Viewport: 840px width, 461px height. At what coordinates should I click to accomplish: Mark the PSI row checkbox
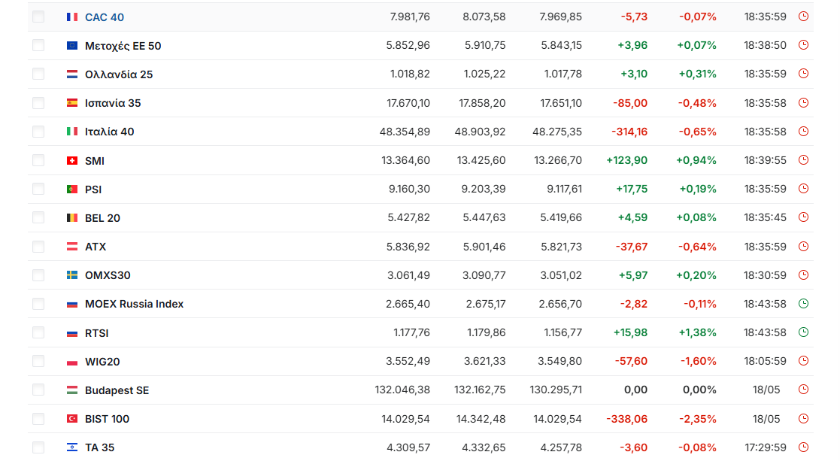pyautogui.click(x=38, y=189)
